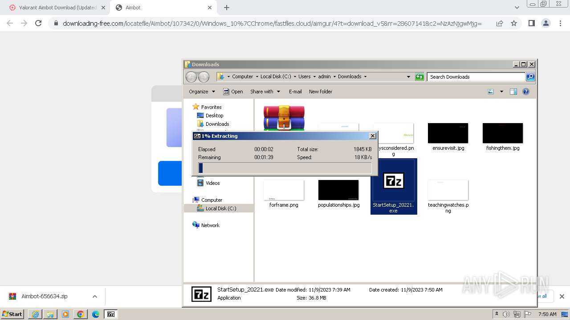This screenshot has height=320, width=570.
Task: Select ensurevisit.jpg file
Action: [448, 137]
